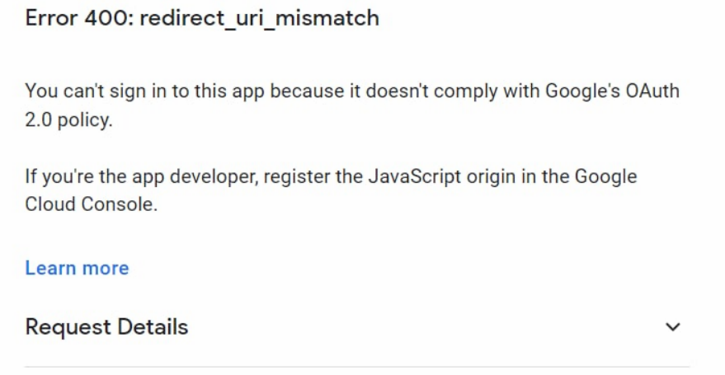Image resolution: width=725 pixels, height=375 pixels.
Task: Click the word "more" in Learn more
Action: 106,268
